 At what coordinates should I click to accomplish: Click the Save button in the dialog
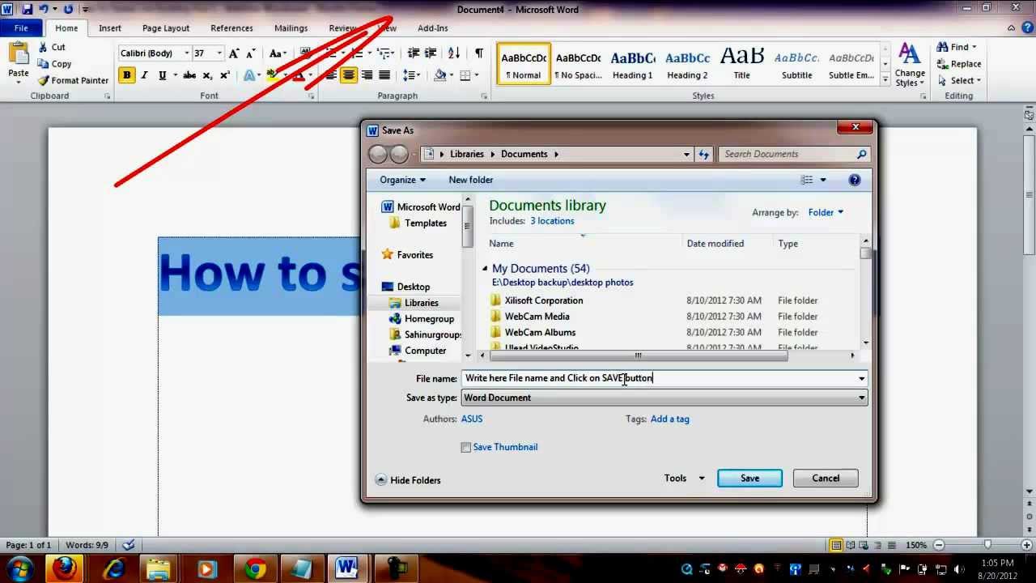pos(749,479)
